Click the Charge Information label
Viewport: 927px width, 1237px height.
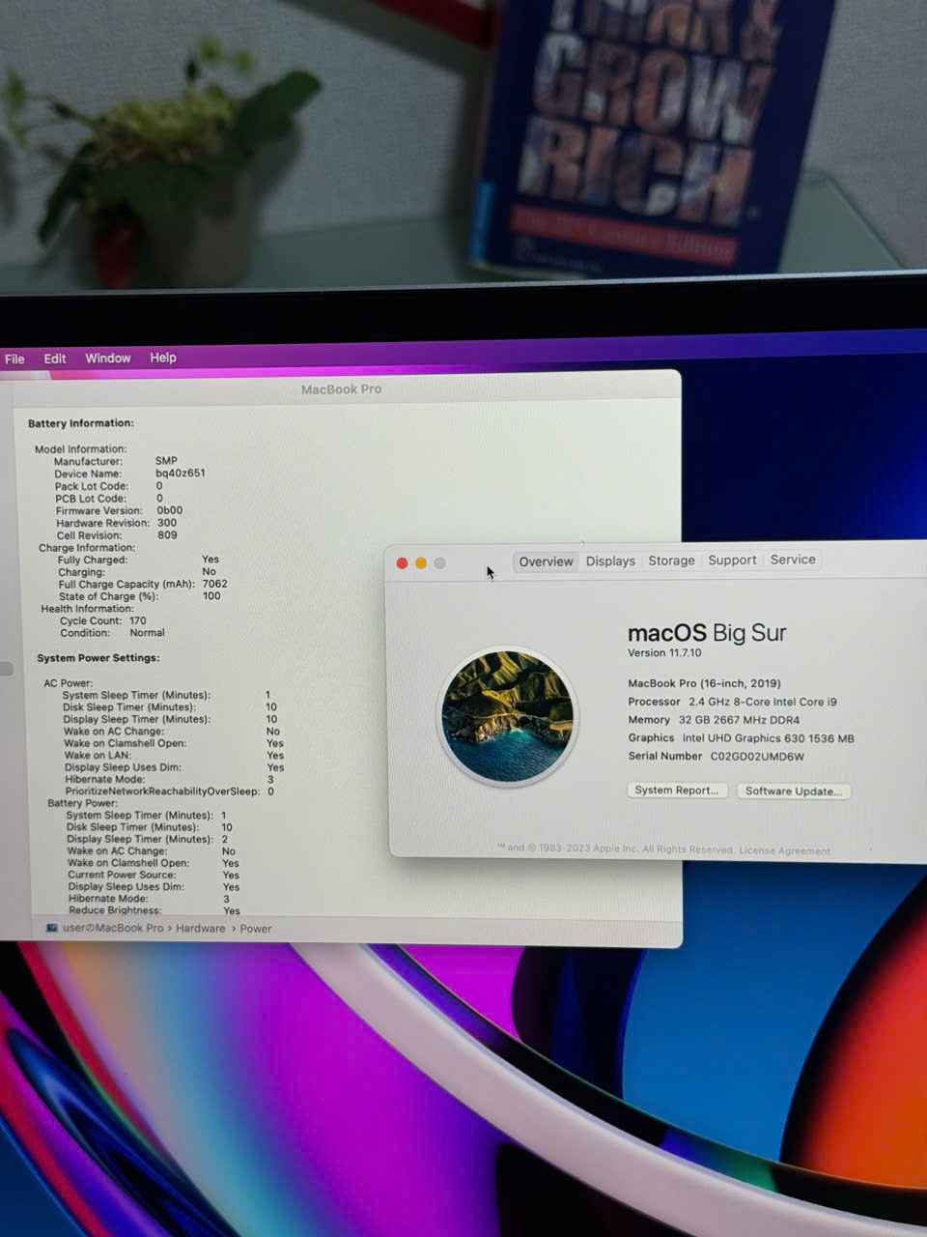87,548
